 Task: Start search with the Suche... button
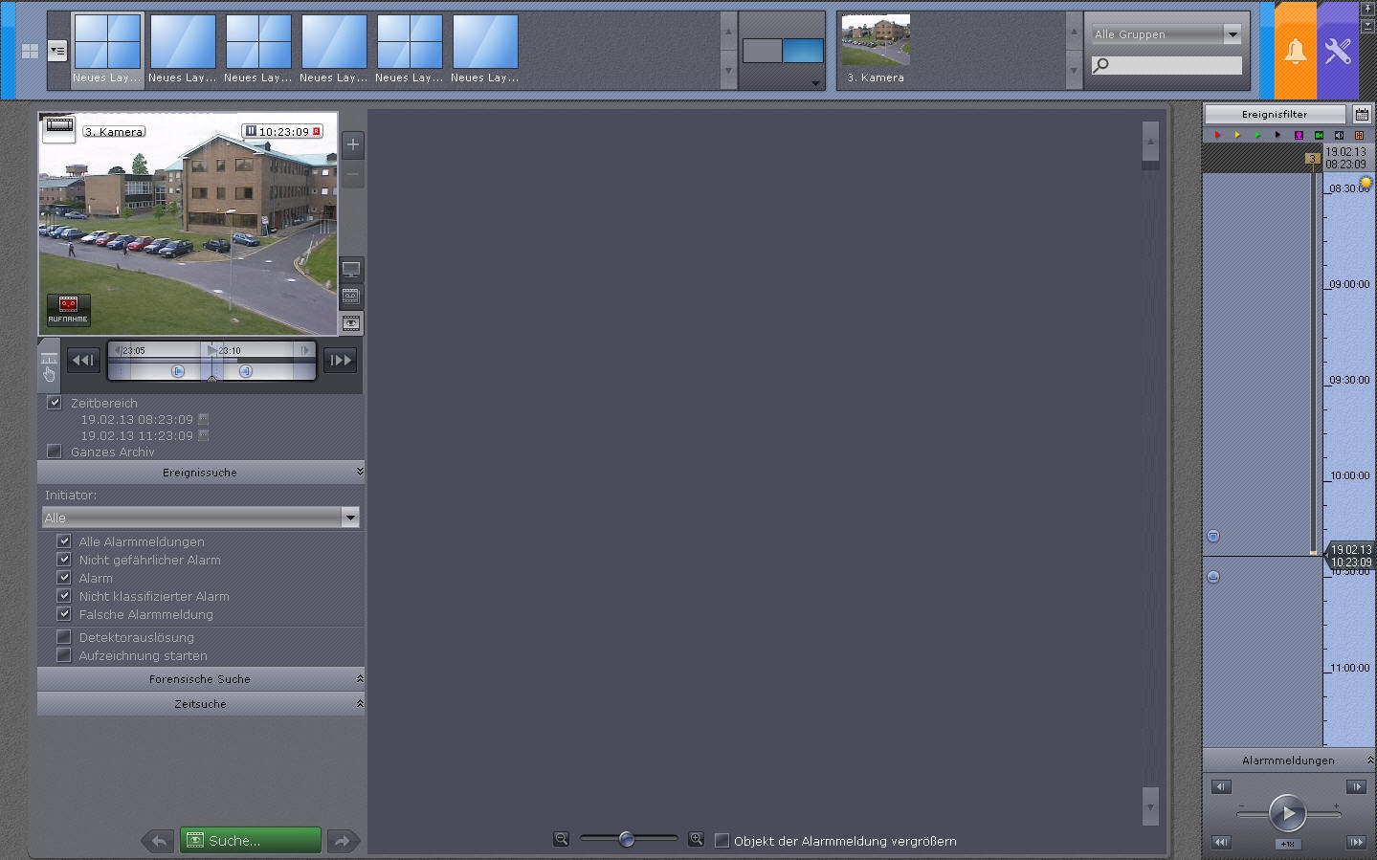pos(251,841)
